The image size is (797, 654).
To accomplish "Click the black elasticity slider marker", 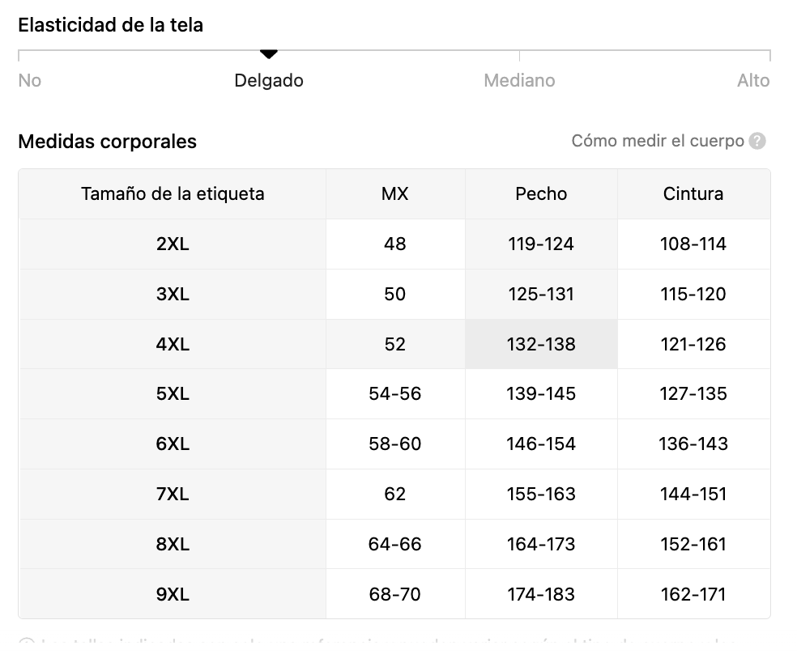I will click(x=268, y=53).
